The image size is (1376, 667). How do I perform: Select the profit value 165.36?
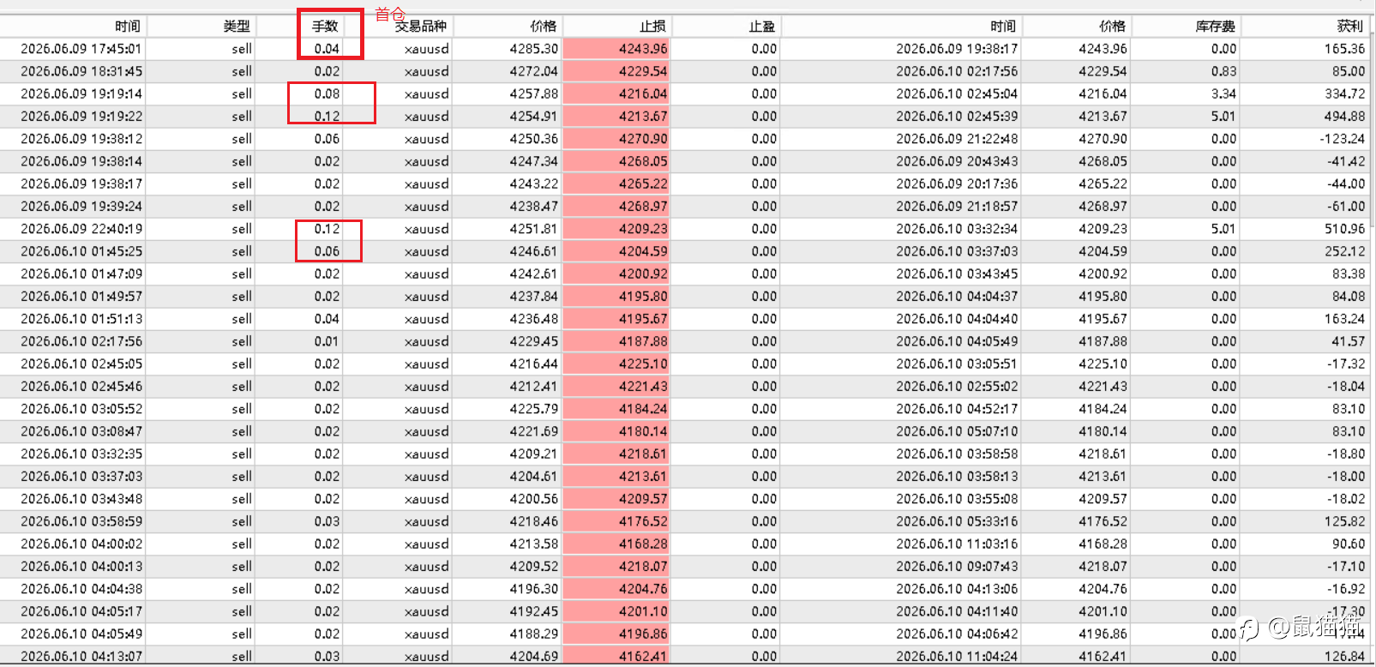(1344, 49)
